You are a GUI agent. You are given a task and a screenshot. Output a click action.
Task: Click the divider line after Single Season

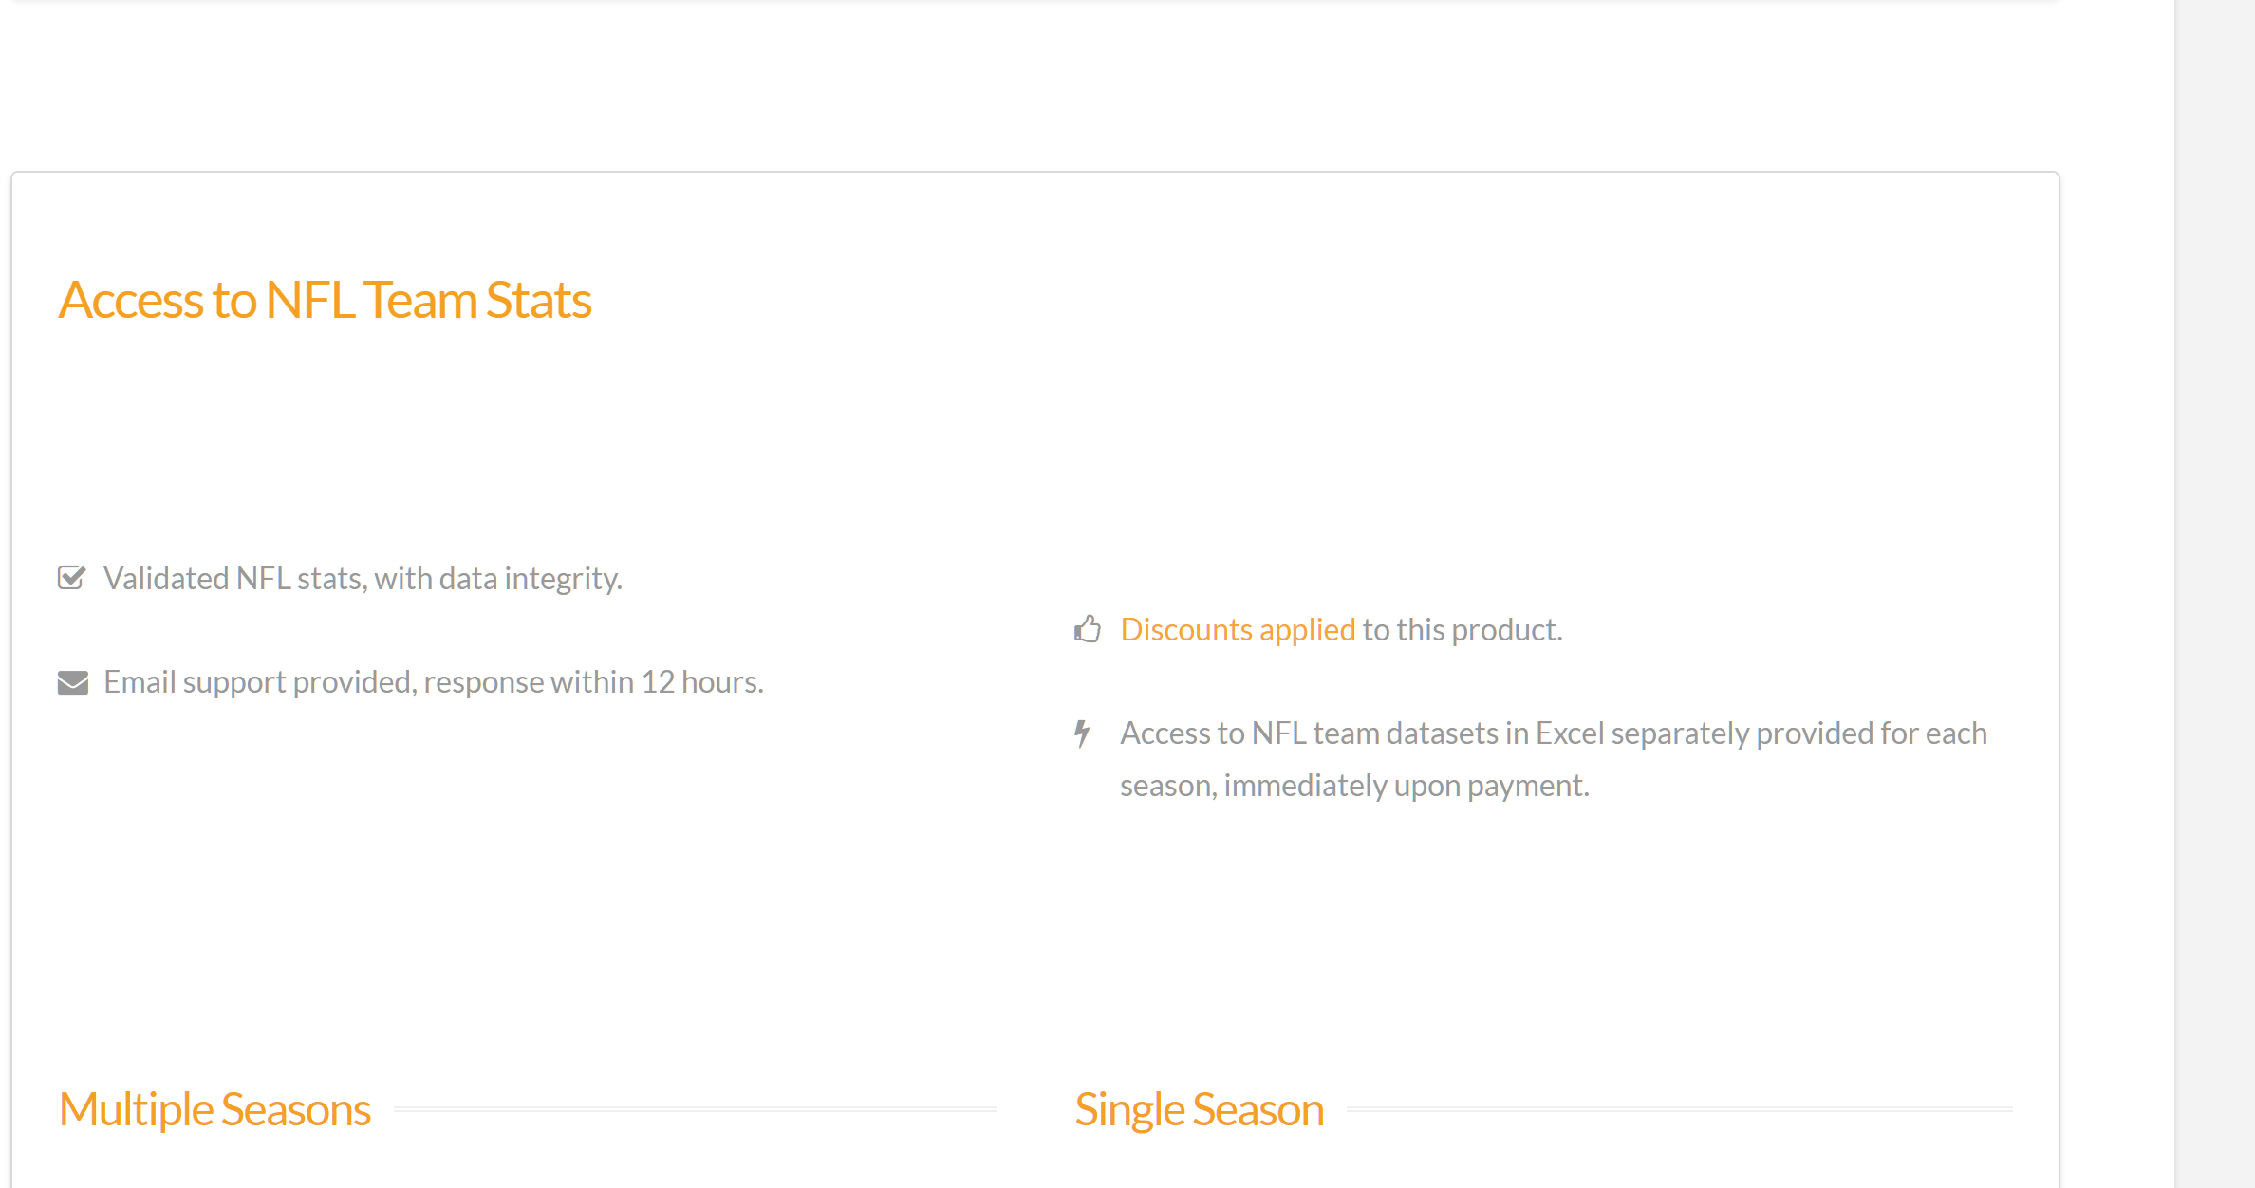point(1680,1108)
